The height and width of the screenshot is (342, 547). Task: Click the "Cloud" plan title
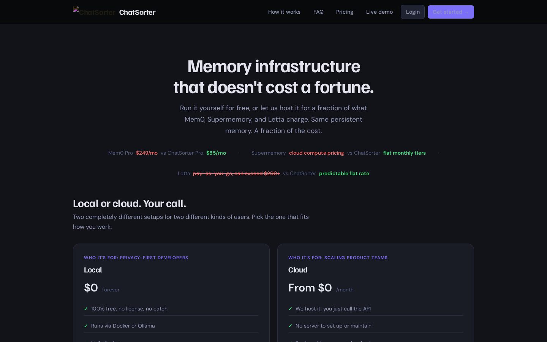[298, 270]
